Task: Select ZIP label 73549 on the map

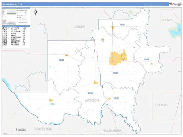Action: point(146,60)
